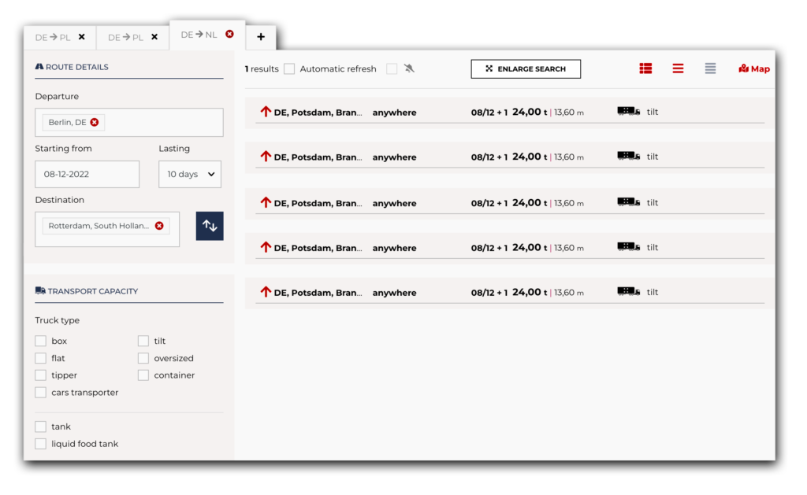Click the Starting from date field
Screen dimensions: 807x495
click(87, 174)
